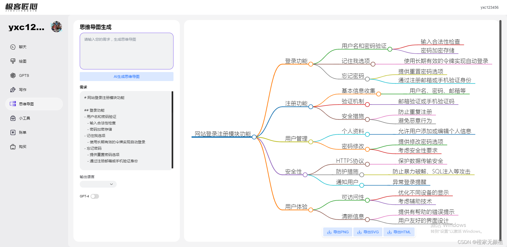
Task: Open the 聊天 chat icon in sidebar
Action: tap(13, 47)
